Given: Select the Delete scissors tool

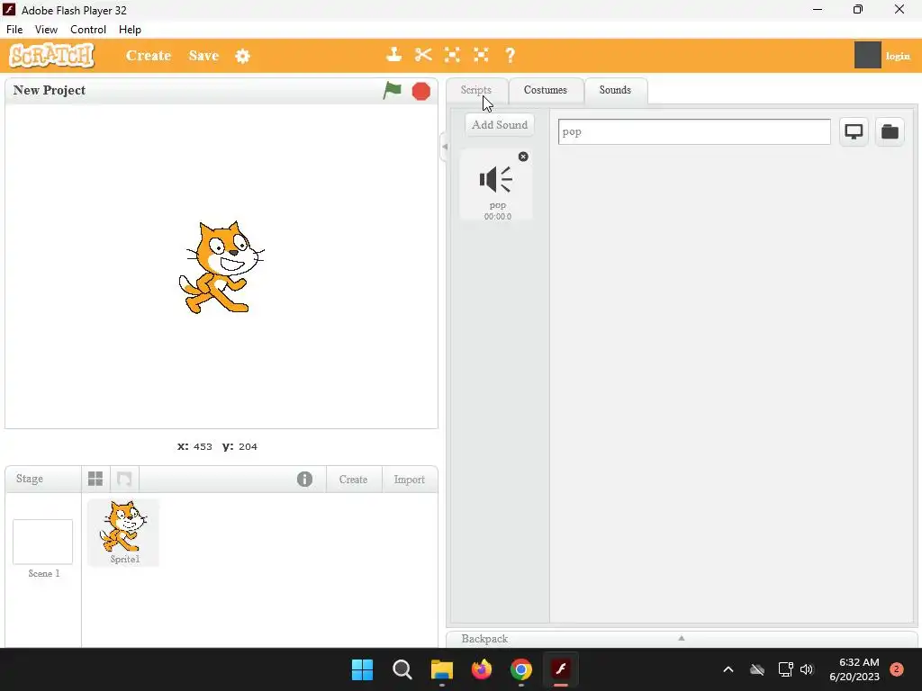Looking at the screenshot, I should click(x=423, y=55).
